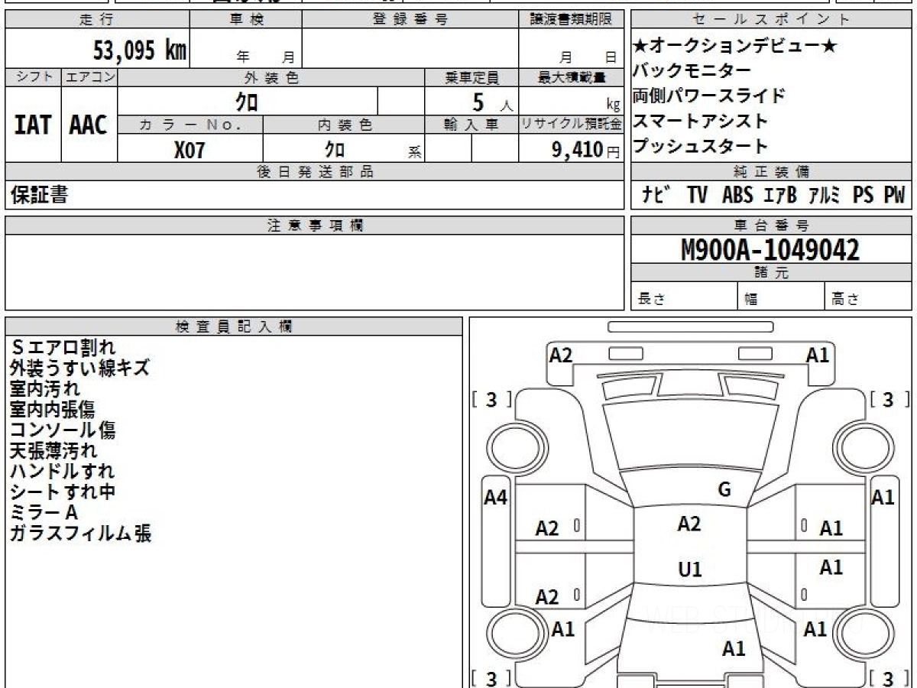Select the inspector note シートすれ中

tap(63, 492)
